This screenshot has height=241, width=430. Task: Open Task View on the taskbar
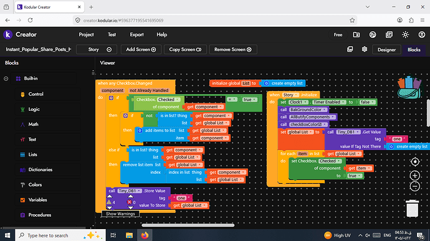[113, 235]
